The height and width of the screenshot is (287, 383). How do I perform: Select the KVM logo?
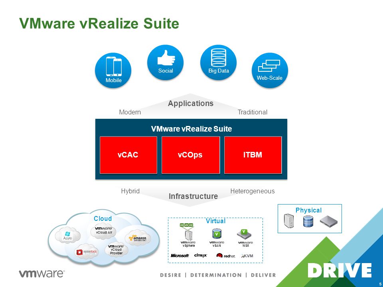tap(247, 256)
